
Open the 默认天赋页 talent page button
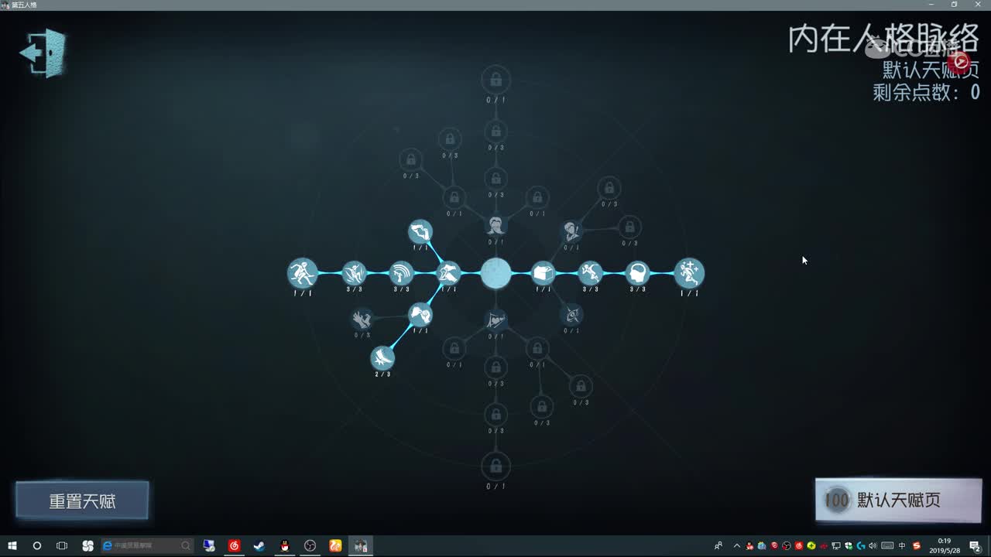(898, 501)
